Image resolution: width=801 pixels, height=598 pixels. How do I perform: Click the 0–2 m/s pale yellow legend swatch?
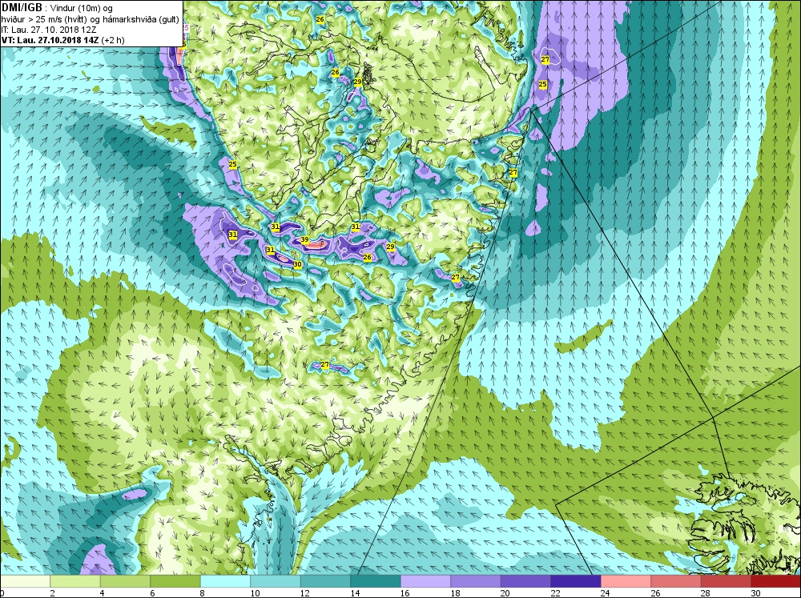[x=25, y=581]
